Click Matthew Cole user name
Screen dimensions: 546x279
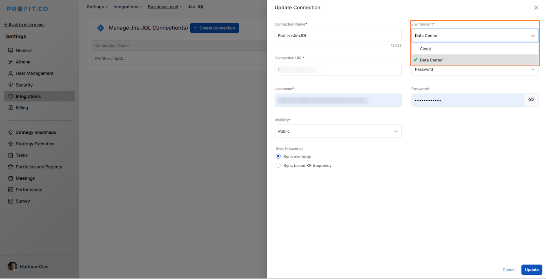pos(34,267)
